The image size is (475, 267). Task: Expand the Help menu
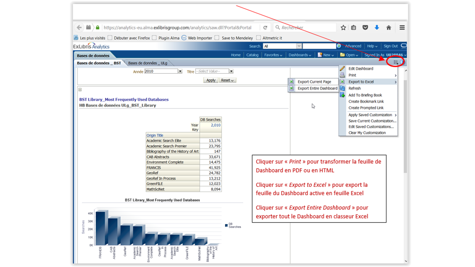[x=372, y=46]
